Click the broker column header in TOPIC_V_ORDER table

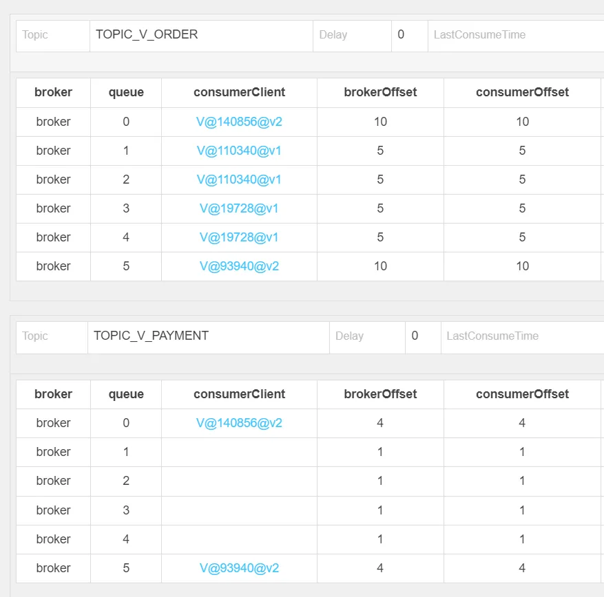click(x=53, y=92)
